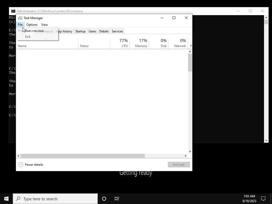The height and width of the screenshot is (204, 272).
Task: Open the File menu in Task Manager
Action: click(20, 25)
